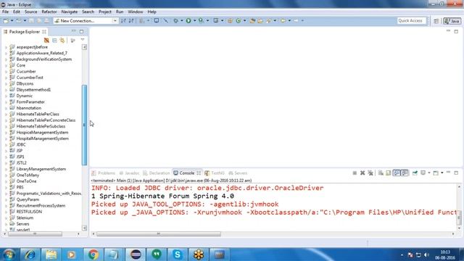Select the RESTFULJSON project
Image resolution: width=464 pixels, height=261 pixels.
[29, 212]
